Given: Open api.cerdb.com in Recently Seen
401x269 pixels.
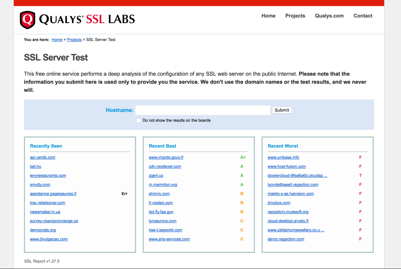Looking at the screenshot, I should pyautogui.click(x=42, y=158).
